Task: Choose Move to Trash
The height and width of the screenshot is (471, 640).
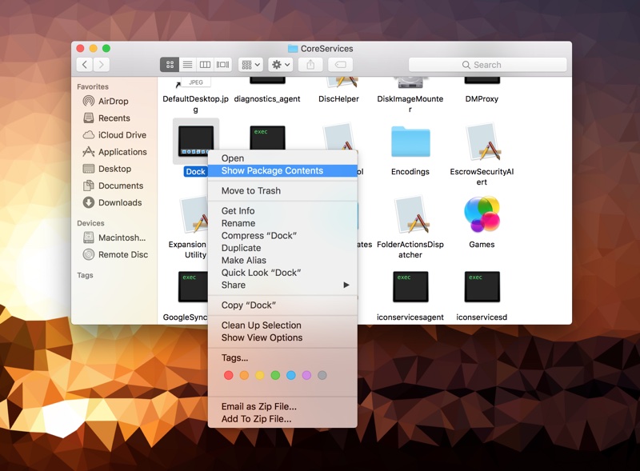Action: (x=282, y=190)
